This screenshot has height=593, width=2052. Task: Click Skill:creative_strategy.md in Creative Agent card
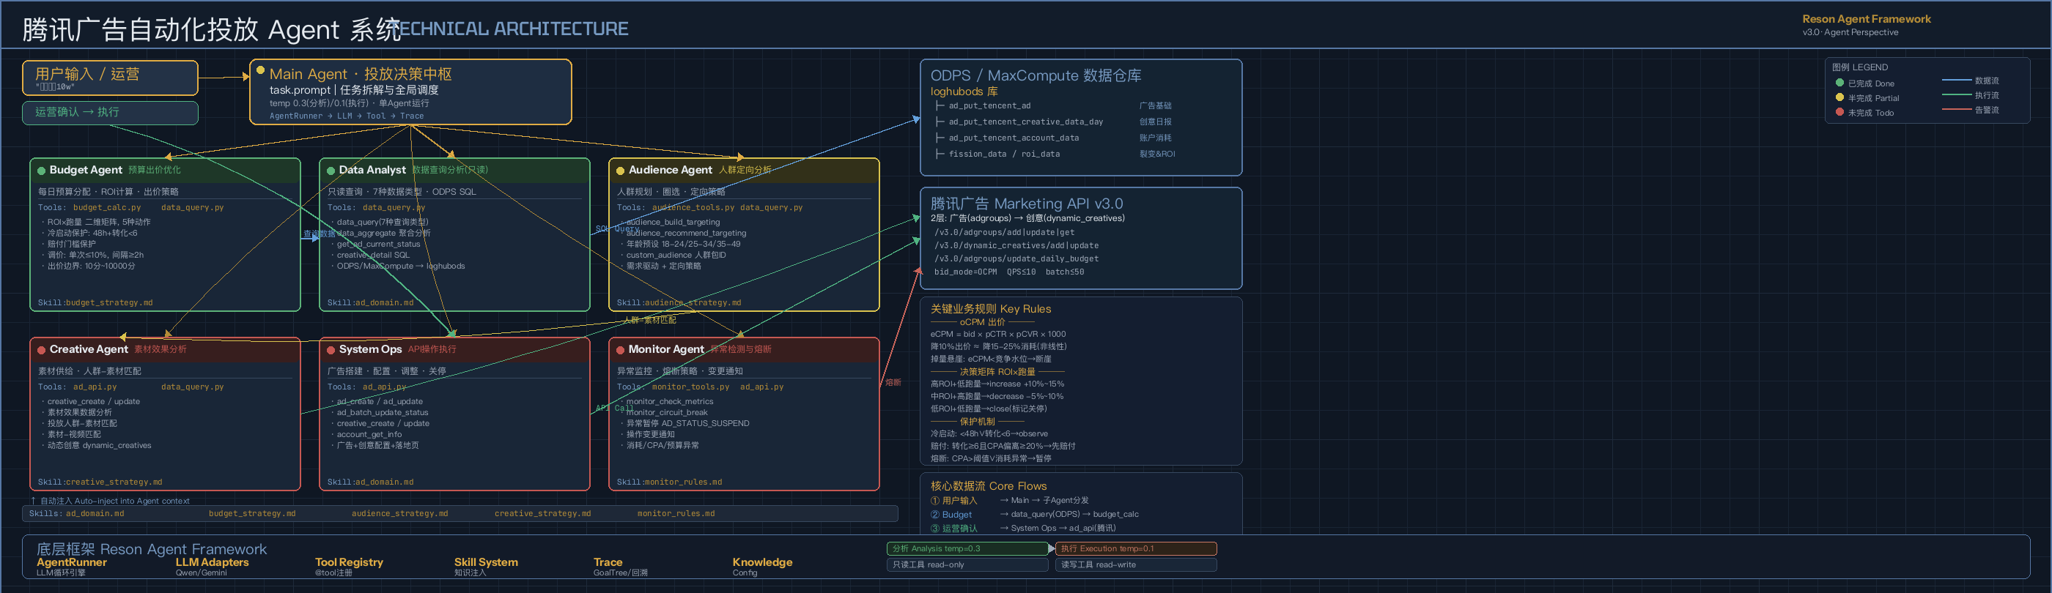coord(100,482)
